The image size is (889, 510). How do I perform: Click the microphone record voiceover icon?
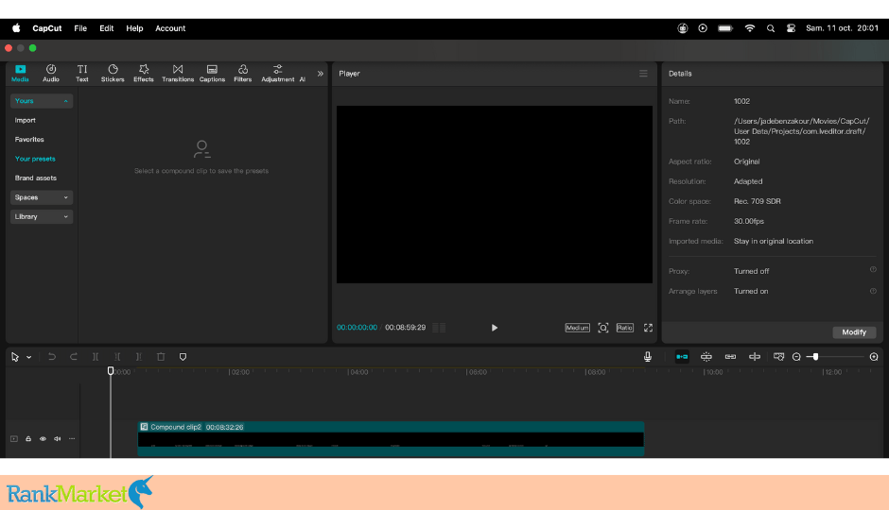(648, 357)
